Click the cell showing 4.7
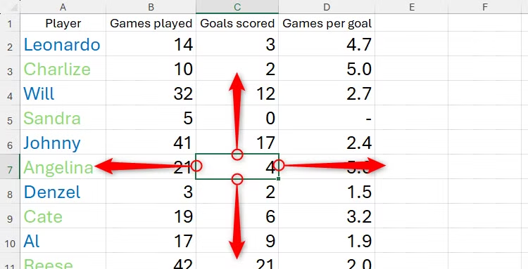 (x=327, y=44)
